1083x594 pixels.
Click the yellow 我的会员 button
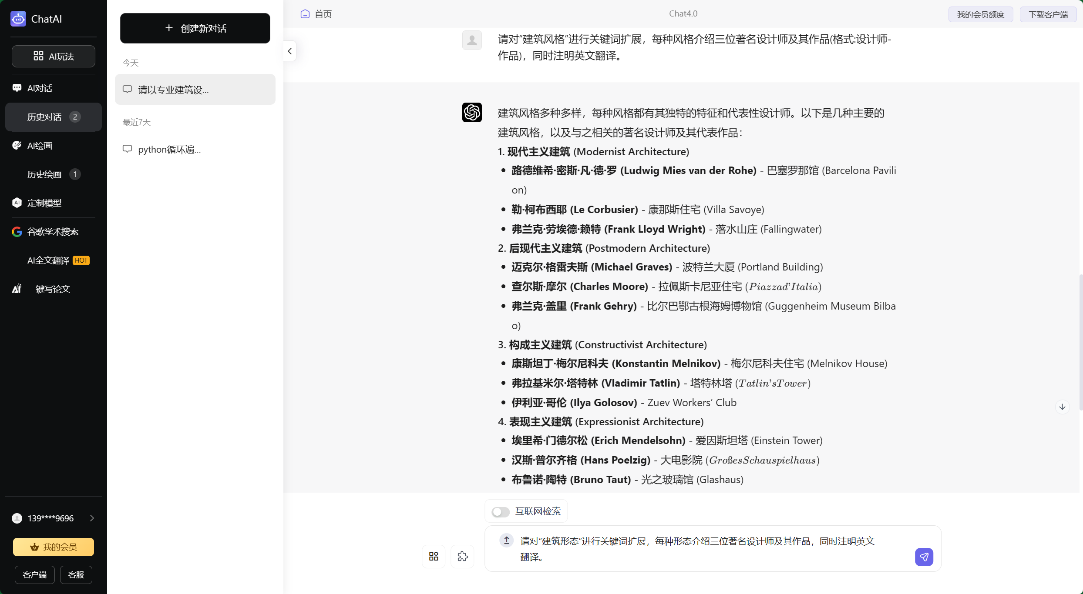54,547
